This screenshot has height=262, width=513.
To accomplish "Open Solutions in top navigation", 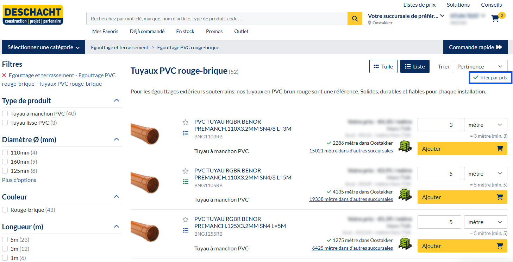I will coord(458,5).
